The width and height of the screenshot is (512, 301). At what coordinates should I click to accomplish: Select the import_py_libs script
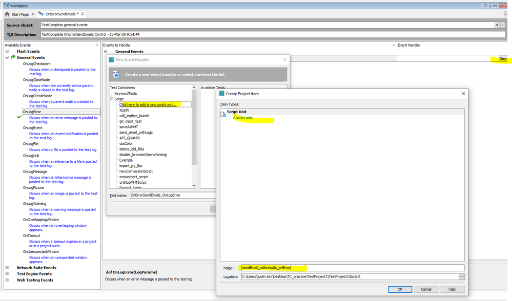[x=131, y=166]
